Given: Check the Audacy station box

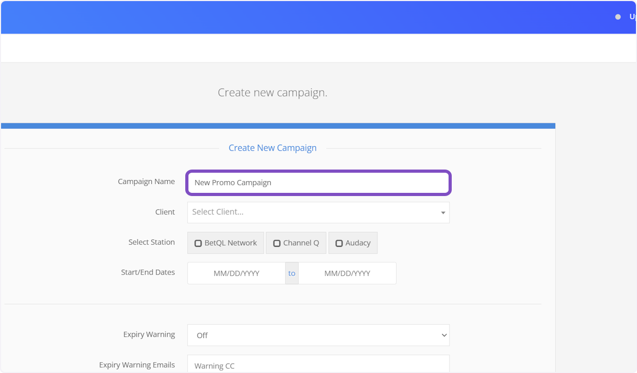Looking at the screenshot, I should [339, 243].
